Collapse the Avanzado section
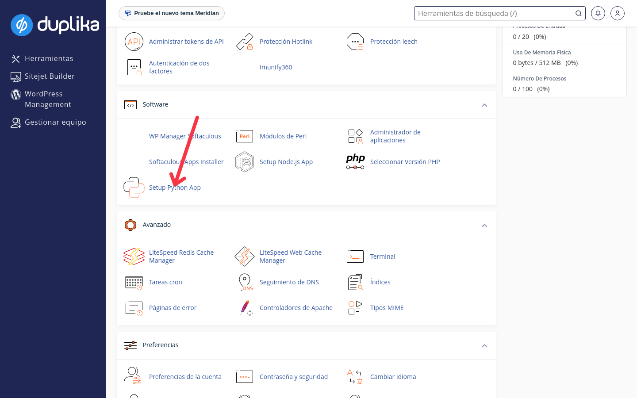This screenshot has width=637, height=398. click(x=484, y=226)
